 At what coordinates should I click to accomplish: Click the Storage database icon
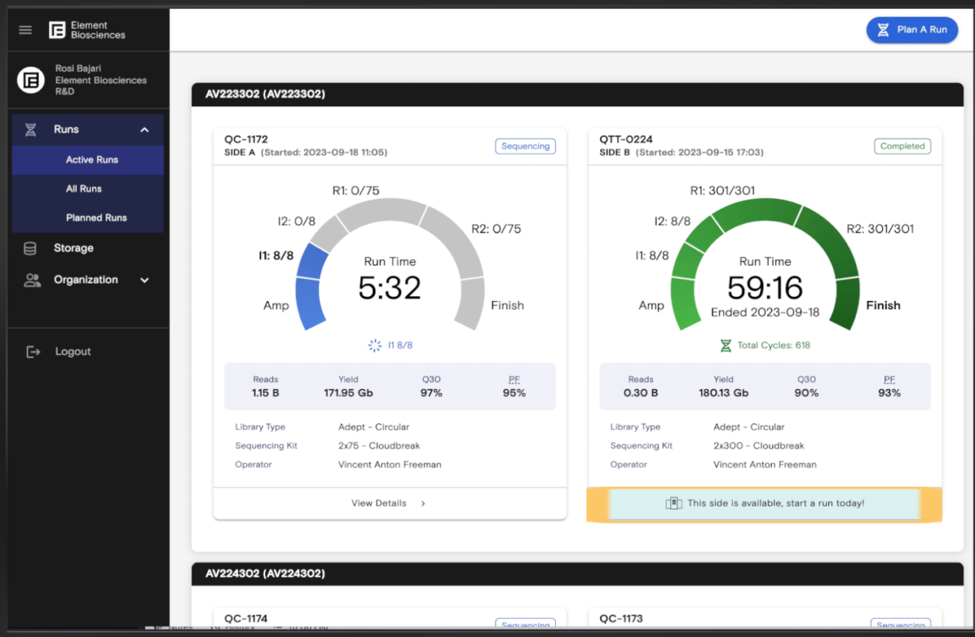[31, 249]
